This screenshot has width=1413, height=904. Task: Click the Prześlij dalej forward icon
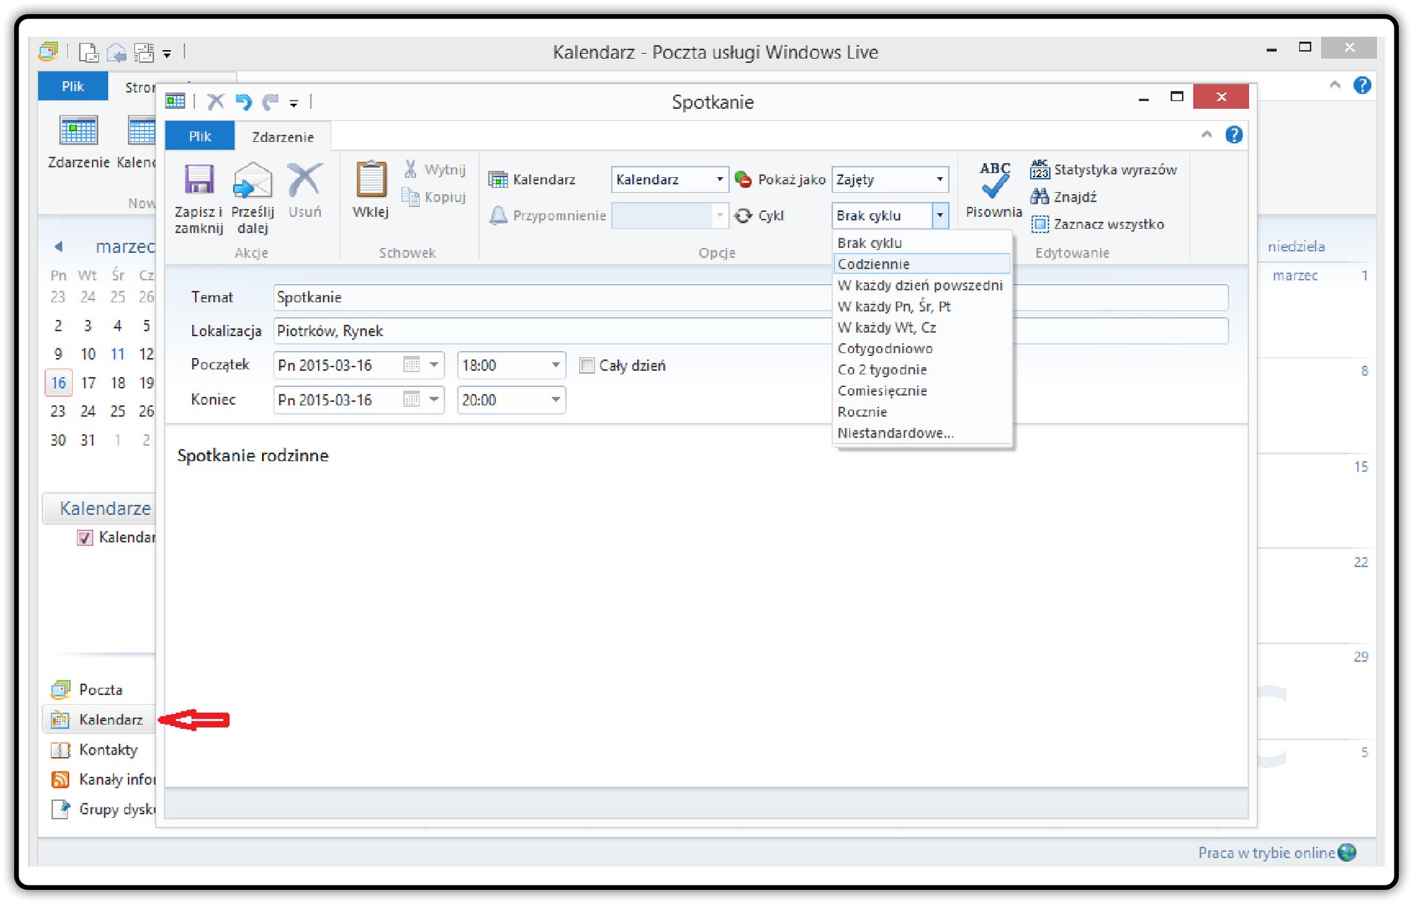tap(252, 180)
